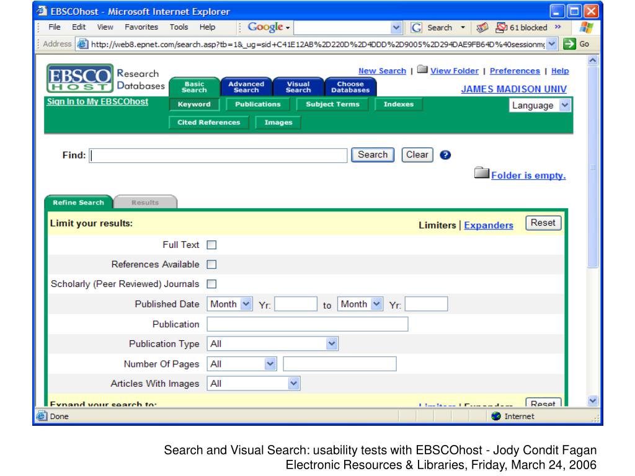The image size is (635, 476).
Task: Click the Indexes button
Action: tap(399, 104)
